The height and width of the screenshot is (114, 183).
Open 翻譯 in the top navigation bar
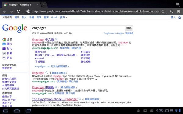pos(46,17)
